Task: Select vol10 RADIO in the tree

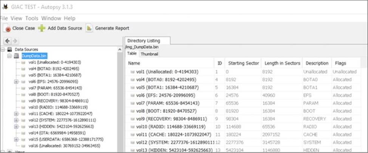Action: [58, 107]
